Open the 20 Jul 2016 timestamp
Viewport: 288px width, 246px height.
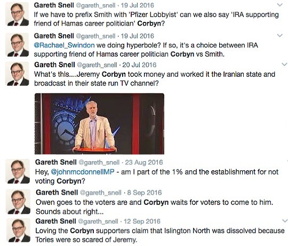(x=139, y=65)
